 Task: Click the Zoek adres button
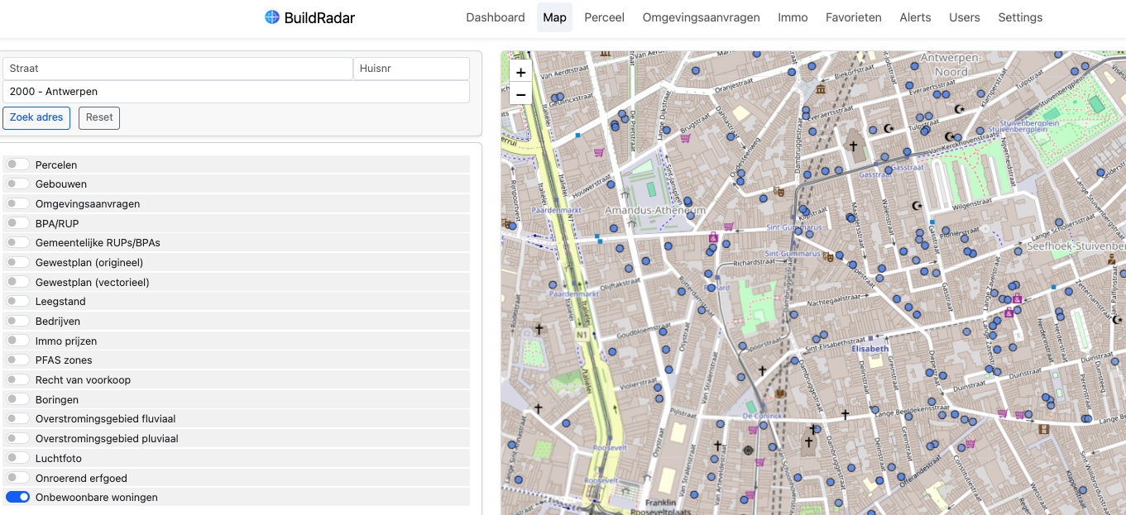(36, 117)
